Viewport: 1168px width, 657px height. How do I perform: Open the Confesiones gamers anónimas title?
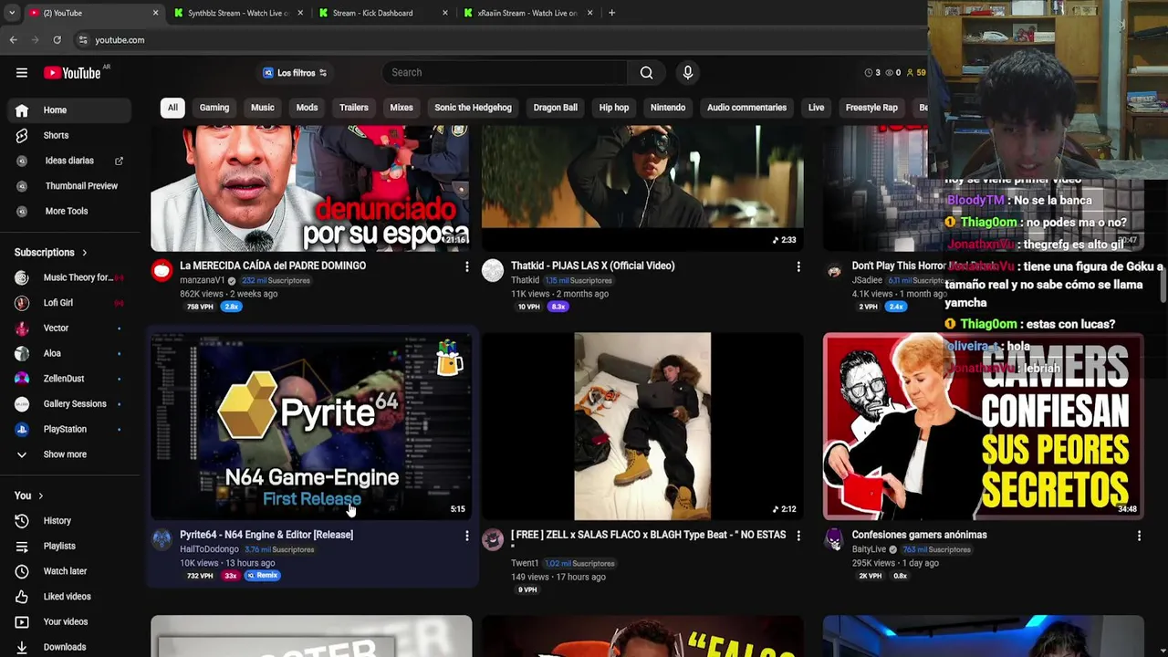(919, 535)
